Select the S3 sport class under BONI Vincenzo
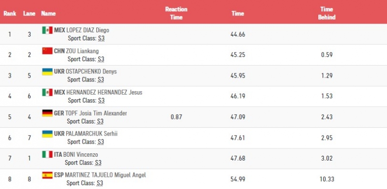Viewport: 387px width, 189px height. pyautogui.click(x=98, y=162)
